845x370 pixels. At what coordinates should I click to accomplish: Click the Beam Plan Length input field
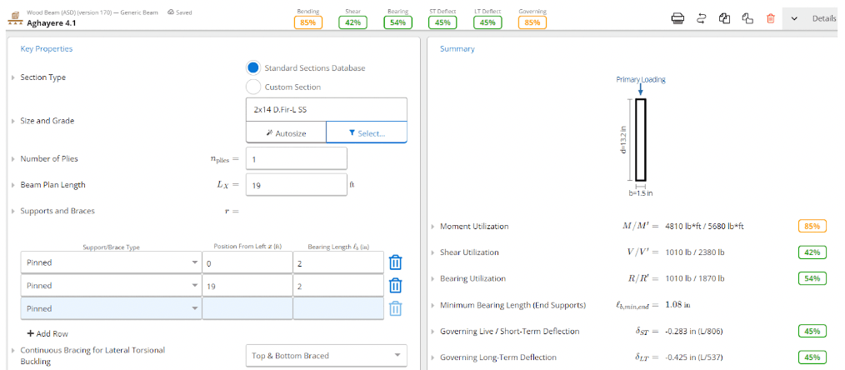pyautogui.click(x=297, y=185)
